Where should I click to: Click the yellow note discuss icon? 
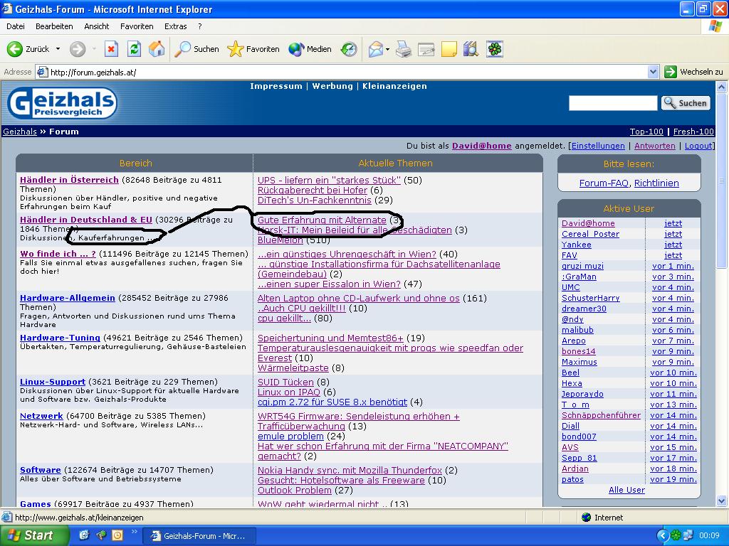coord(449,49)
